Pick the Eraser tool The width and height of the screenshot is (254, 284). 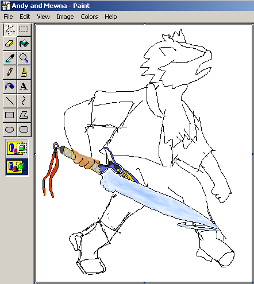click(10, 44)
